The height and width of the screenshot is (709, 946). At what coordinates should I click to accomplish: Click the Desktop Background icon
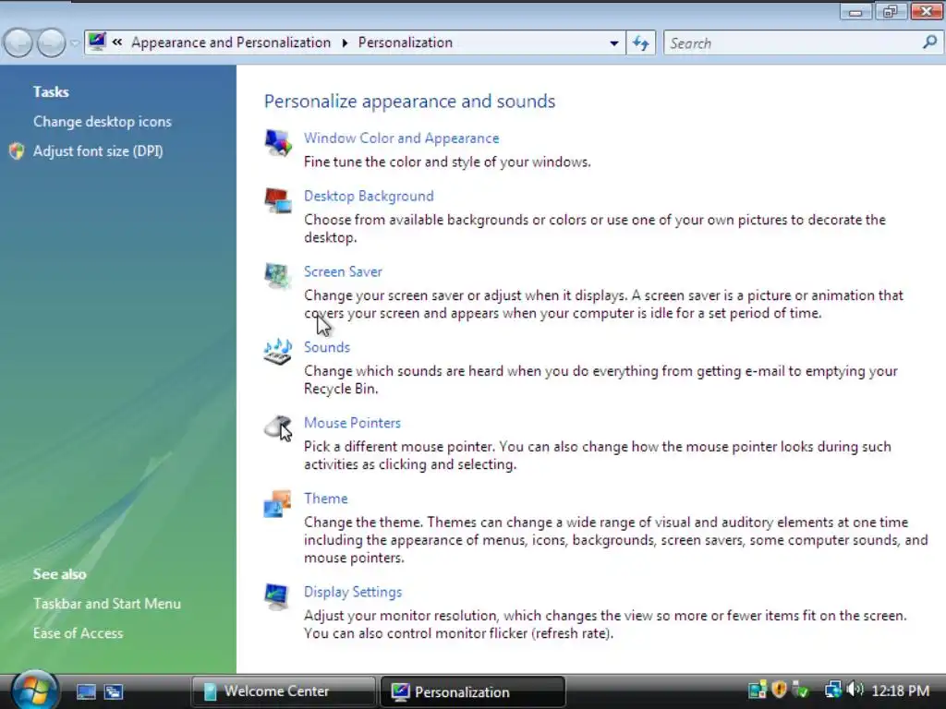pos(277,200)
